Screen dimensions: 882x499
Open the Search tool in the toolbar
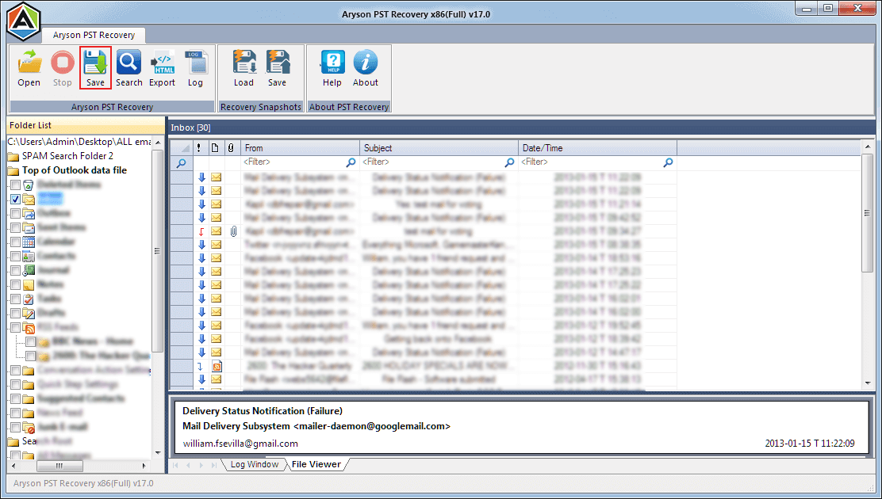point(128,68)
